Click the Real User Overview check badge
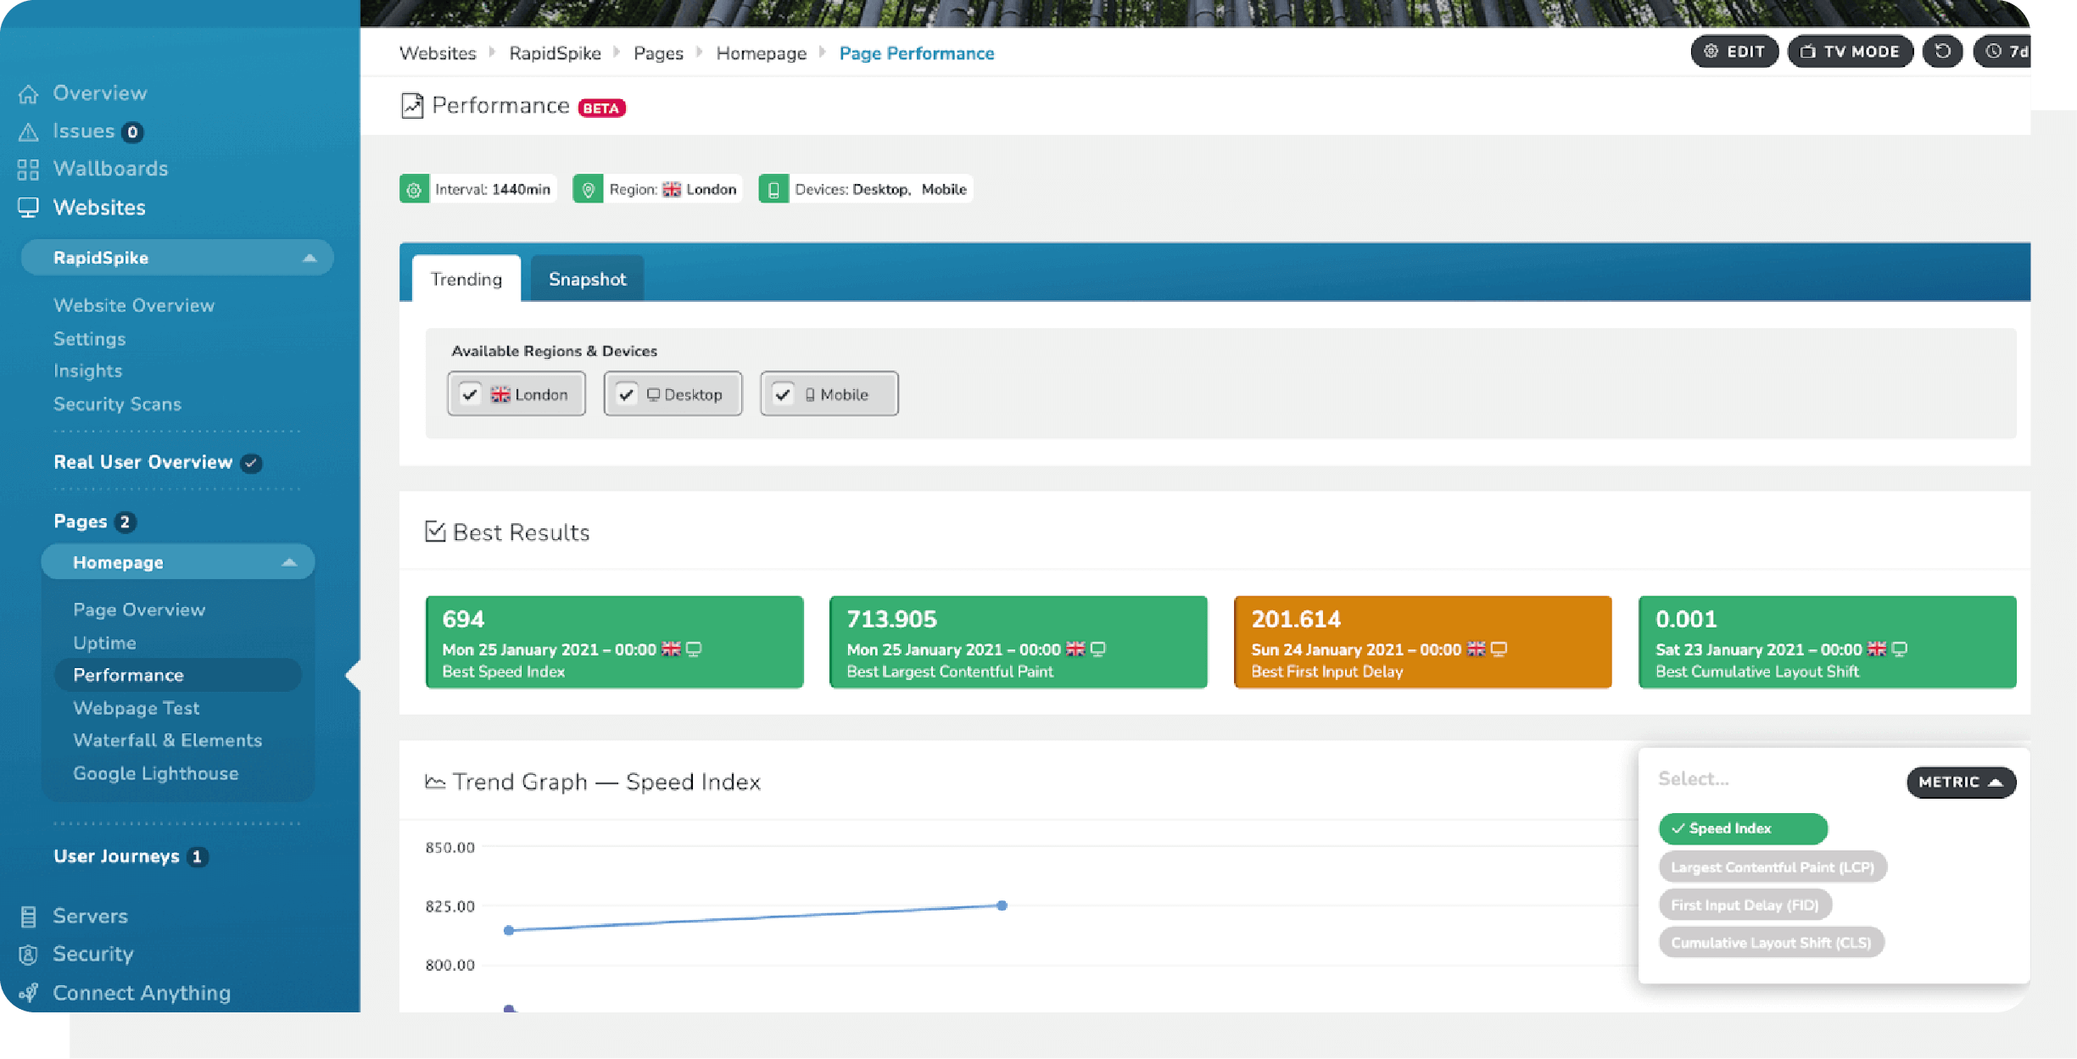 click(251, 463)
